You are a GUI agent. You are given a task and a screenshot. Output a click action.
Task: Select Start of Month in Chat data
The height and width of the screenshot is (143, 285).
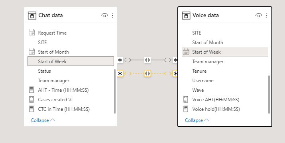(53, 52)
